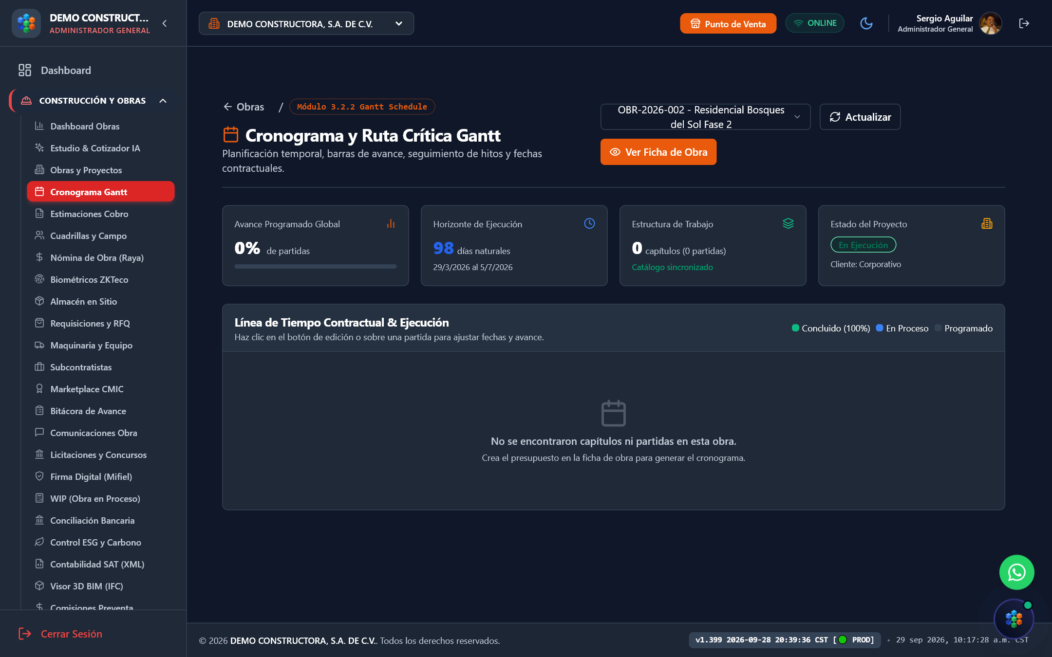
Task: Click the bar chart icon in Avance Programado card
Action: coord(391,224)
